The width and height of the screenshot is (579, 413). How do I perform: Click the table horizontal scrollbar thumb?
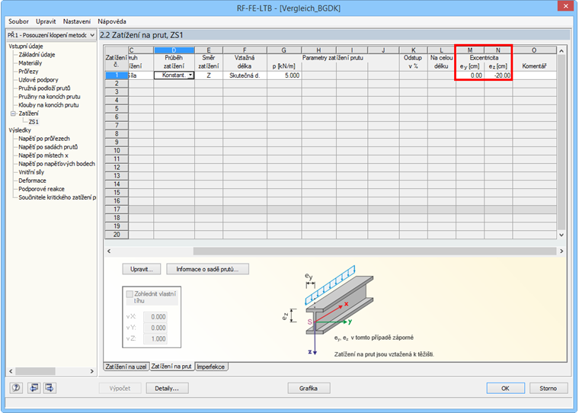tap(374, 251)
